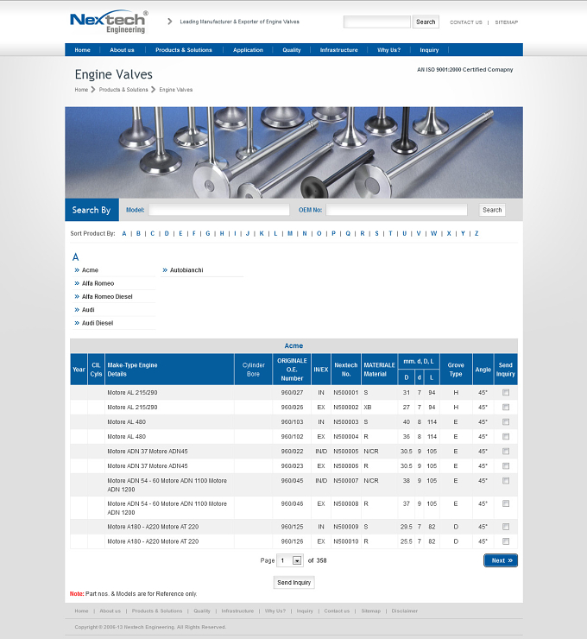
Task: Go to the Next page of results
Action: click(x=501, y=560)
